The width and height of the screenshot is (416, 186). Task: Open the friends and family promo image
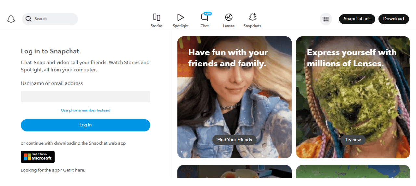pyautogui.click(x=234, y=97)
